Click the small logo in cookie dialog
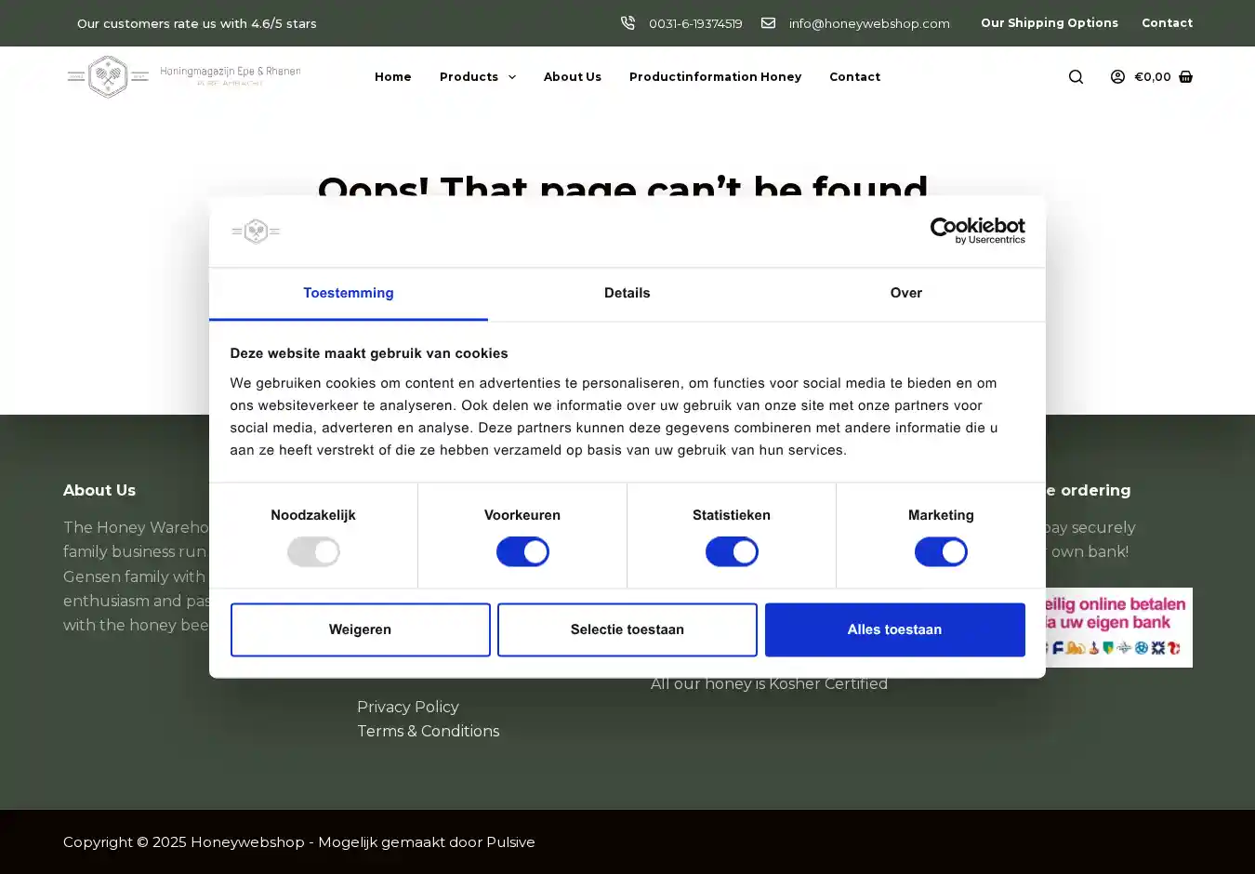Screen dimensions: 1255x874 point(256,231)
